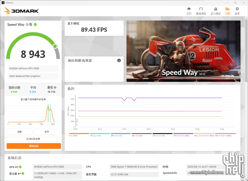Click the vertical scrollbar on the right edge
This screenshot has width=248, height=181.
coord(246,51)
